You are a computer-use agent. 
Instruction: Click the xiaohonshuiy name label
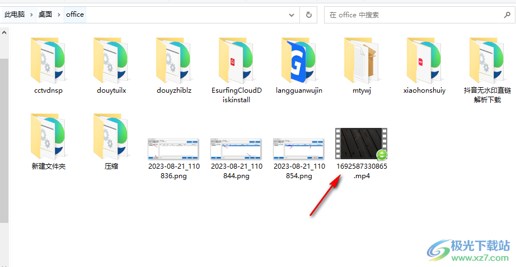point(424,90)
